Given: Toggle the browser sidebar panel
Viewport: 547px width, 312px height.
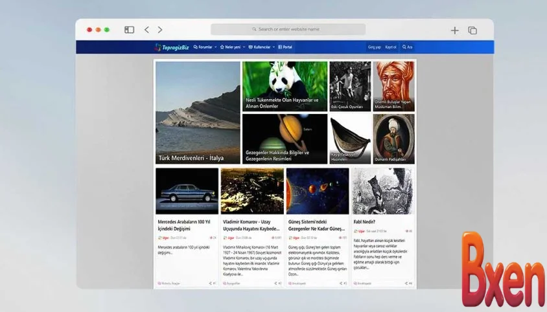Looking at the screenshot, I should click(x=130, y=30).
